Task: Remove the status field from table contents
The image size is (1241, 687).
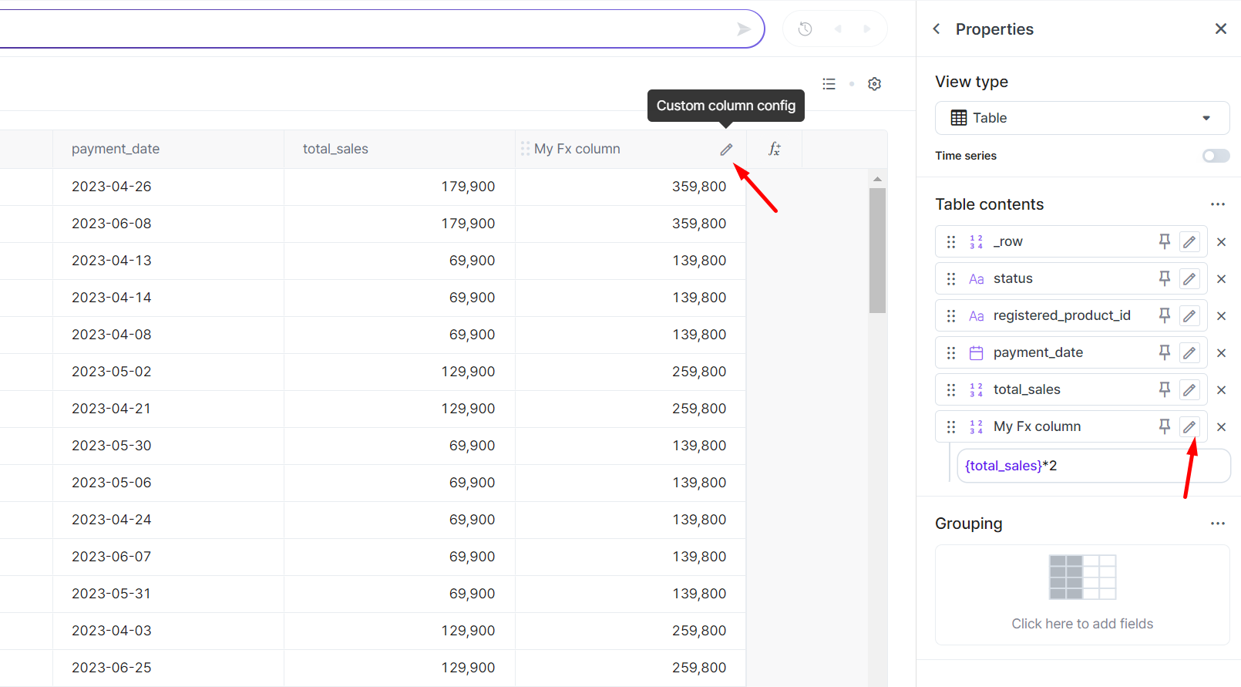Action: tap(1221, 279)
